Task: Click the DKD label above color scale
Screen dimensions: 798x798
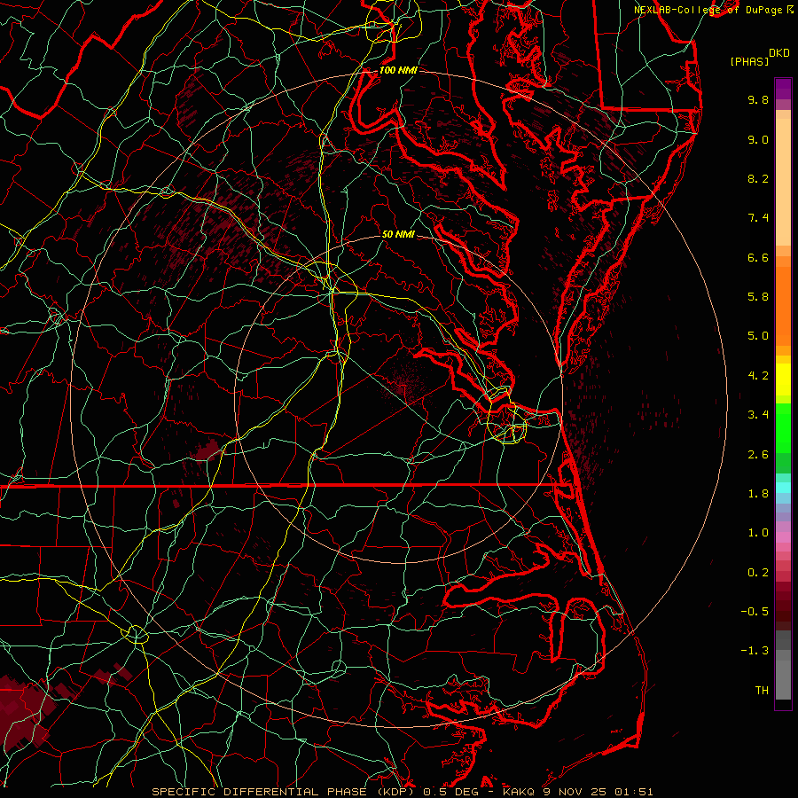Action: [x=778, y=53]
